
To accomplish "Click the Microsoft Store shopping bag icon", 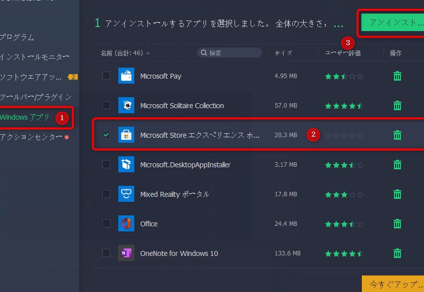I will point(126,135).
